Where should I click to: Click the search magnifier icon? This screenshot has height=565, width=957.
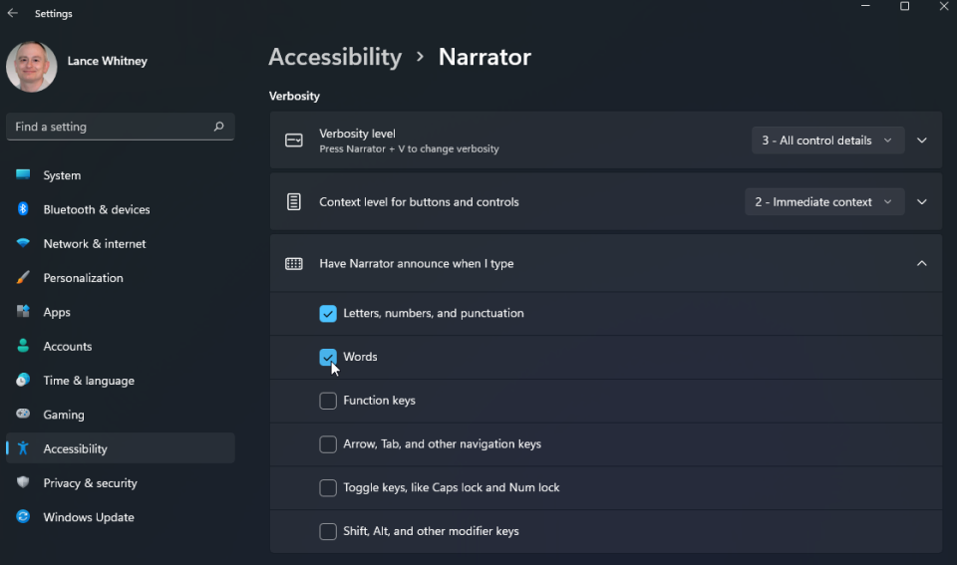click(218, 127)
